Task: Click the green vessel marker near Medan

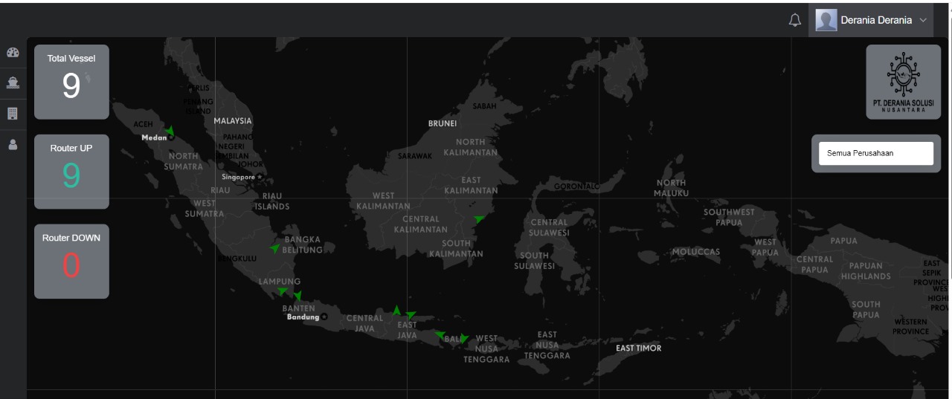Action: point(170,131)
